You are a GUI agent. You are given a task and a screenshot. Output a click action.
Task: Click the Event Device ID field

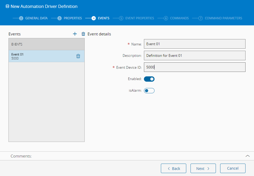tap(194, 67)
